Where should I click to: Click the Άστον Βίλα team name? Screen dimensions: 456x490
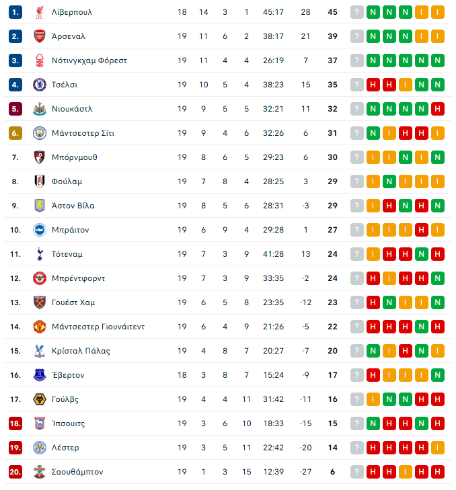(x=73, y=206)
